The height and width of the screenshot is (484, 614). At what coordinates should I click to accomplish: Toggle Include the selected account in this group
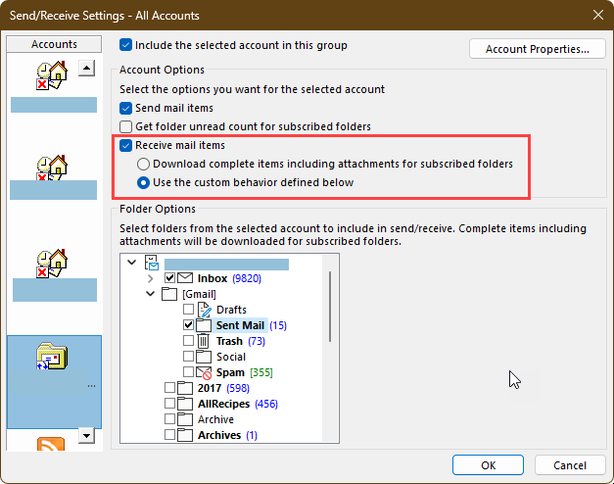(125, 45)
